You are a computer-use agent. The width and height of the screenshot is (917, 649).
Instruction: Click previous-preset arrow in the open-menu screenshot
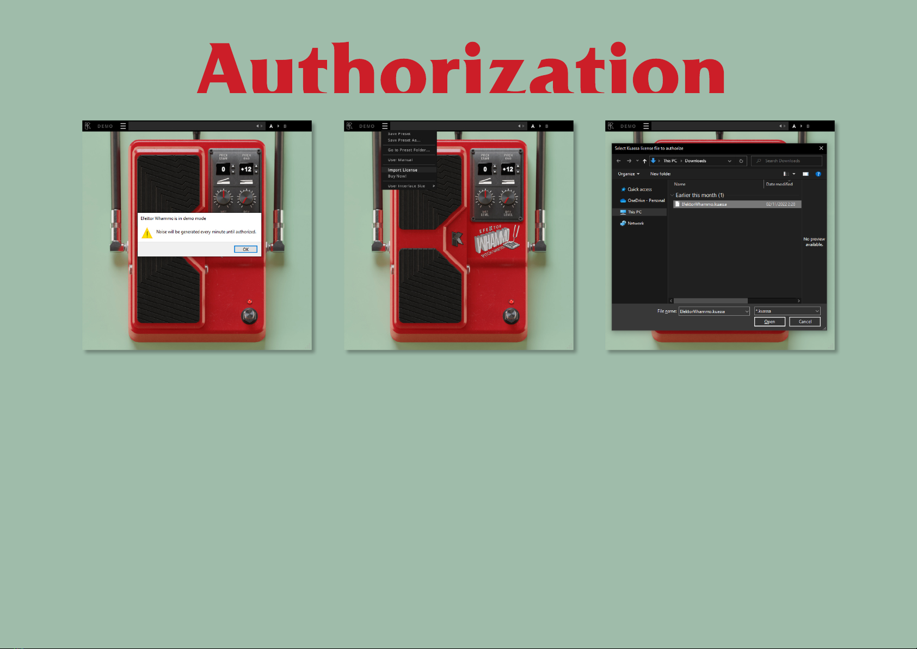tap(519, 126)
